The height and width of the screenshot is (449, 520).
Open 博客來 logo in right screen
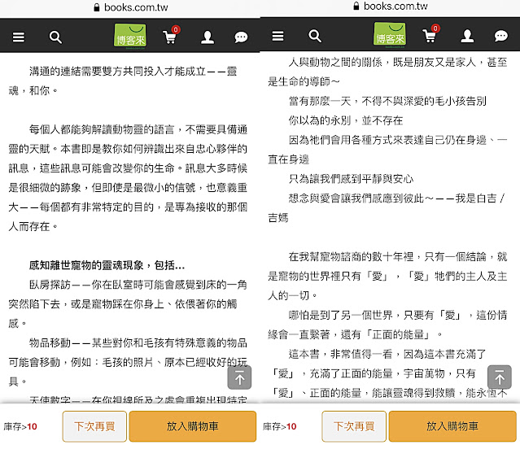(x=390, y=34)
